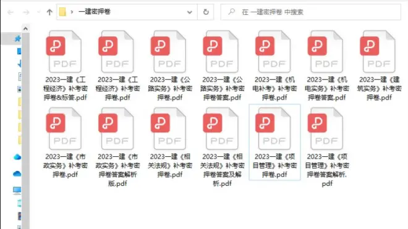
Task: Select 2023一建《机电补考》补考密押卷.pdf icon
Action: (x=273, y=51)
